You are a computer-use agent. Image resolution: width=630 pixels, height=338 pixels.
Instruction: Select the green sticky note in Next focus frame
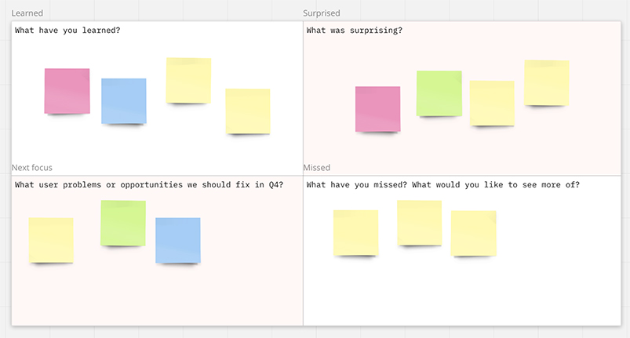[123, 223]
